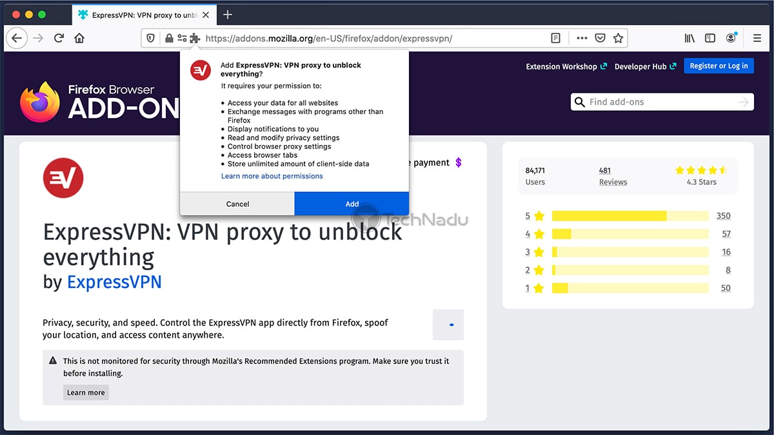The height and width of the screenshot is (435, 774).
Task: Open the Firefox Account avatar menu
Action: click(731, 38)
